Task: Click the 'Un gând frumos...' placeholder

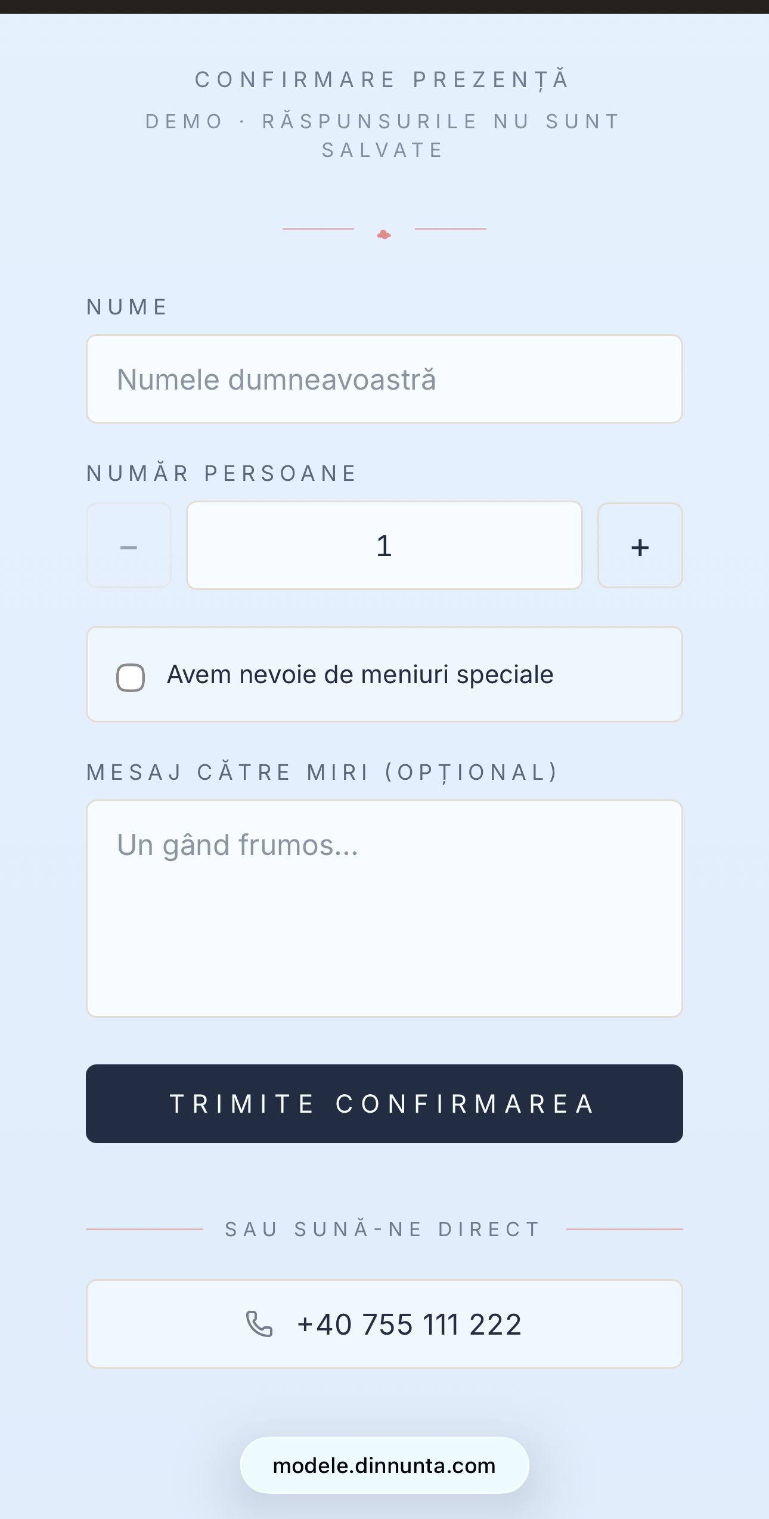Action: pos(238,845)
